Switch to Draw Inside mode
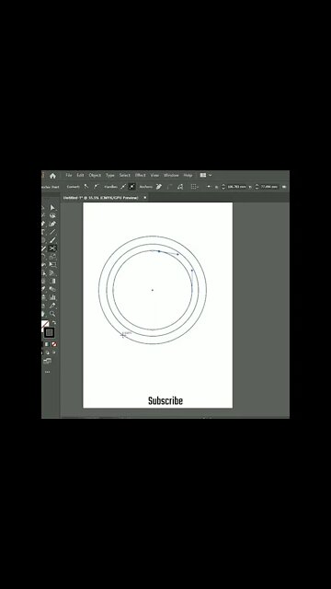Viewport: 331px width, 589px height. click(x=54, y=352)
